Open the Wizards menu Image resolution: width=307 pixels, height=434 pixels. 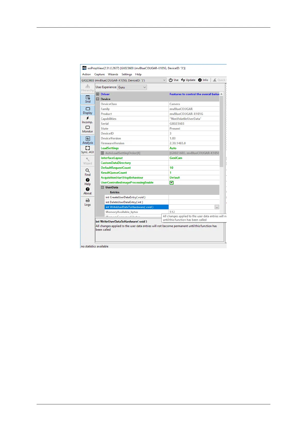[x=113, y=74]
